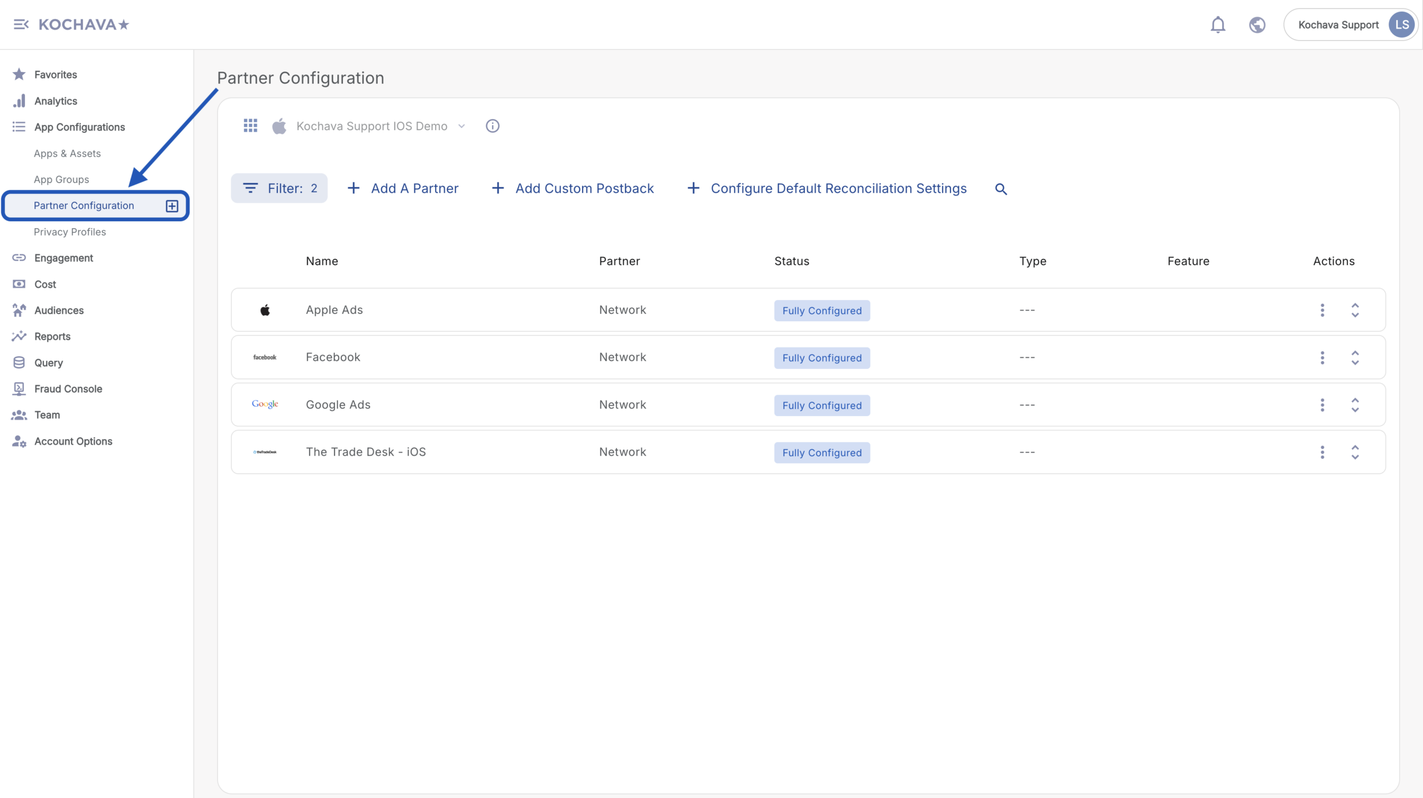
Task: Open the app grid selector icon
Action: tap(250, 126)
